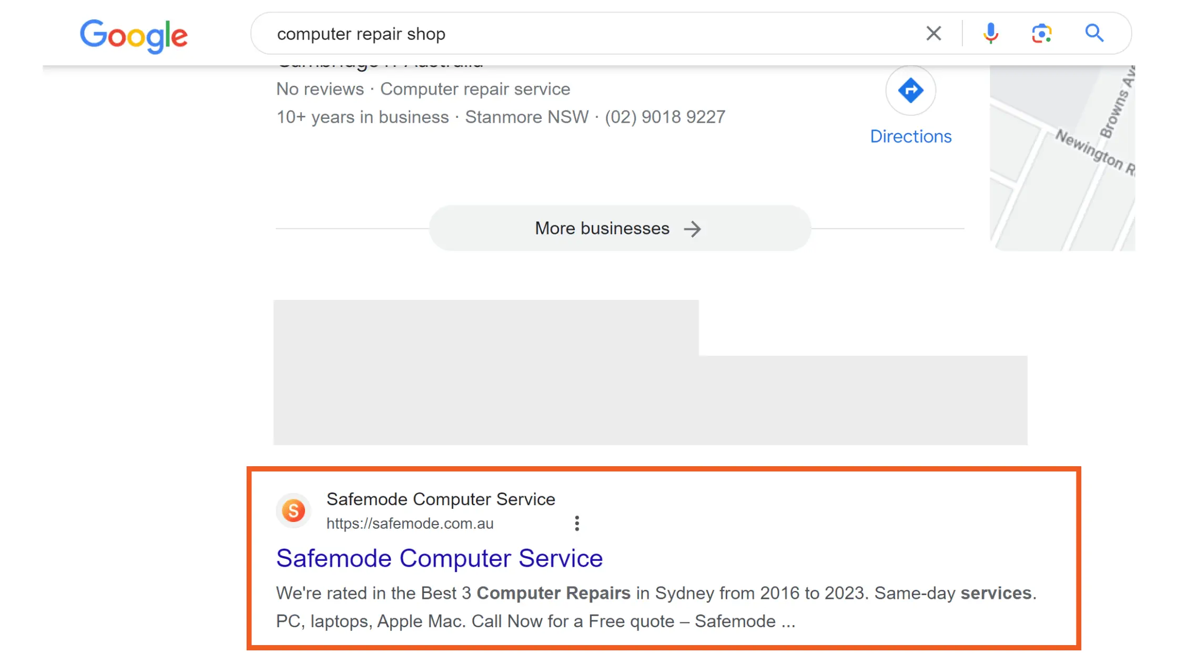Click inside the computer repair shop search field
The width and height of the screenshot is (1178, 663).
click(578, 34)
